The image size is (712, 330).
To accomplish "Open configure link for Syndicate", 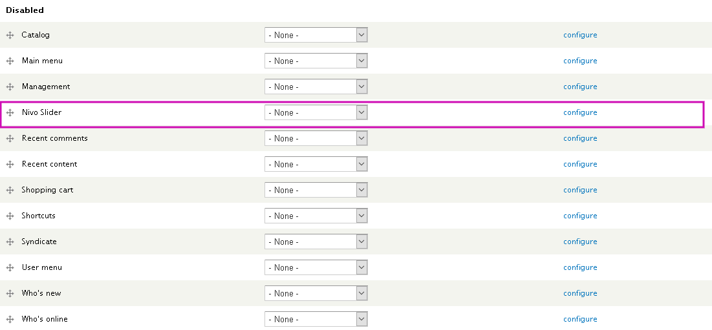I will [x=580, y=242].
